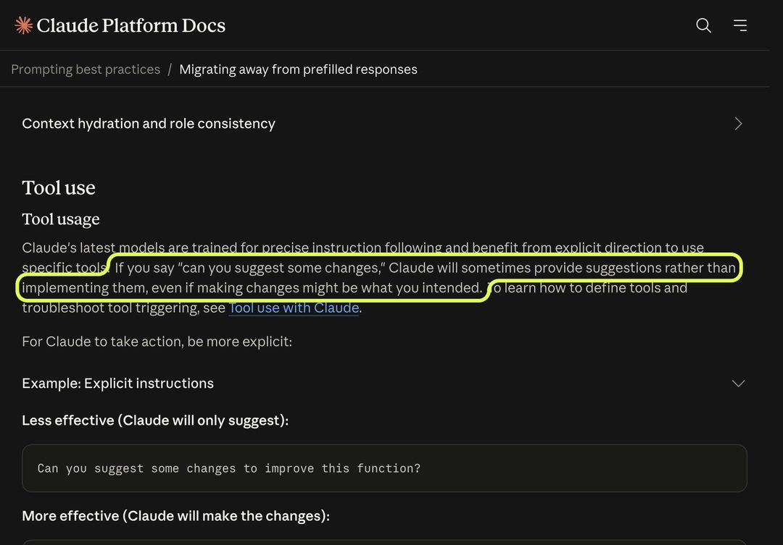Click the right chevron beside Context hydration

point(739,123)
